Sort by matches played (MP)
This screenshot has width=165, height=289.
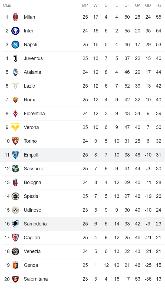click(85, 5)
